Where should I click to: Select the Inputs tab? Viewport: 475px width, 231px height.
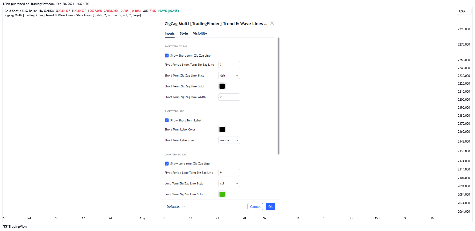pyautogui.click(x=170, y=33)
